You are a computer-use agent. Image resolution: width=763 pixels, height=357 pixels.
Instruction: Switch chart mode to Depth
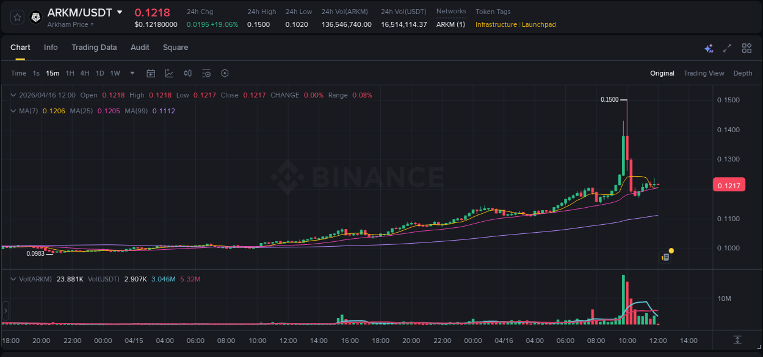pyautogui.click(x=742, y=73)
